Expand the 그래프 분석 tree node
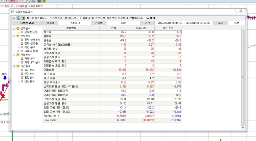Viewport: 256px width, 141px height. pos(18,51)
